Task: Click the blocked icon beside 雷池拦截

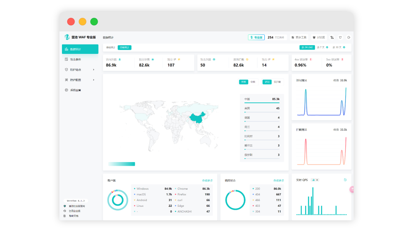Action: click(x=247, y=60)
